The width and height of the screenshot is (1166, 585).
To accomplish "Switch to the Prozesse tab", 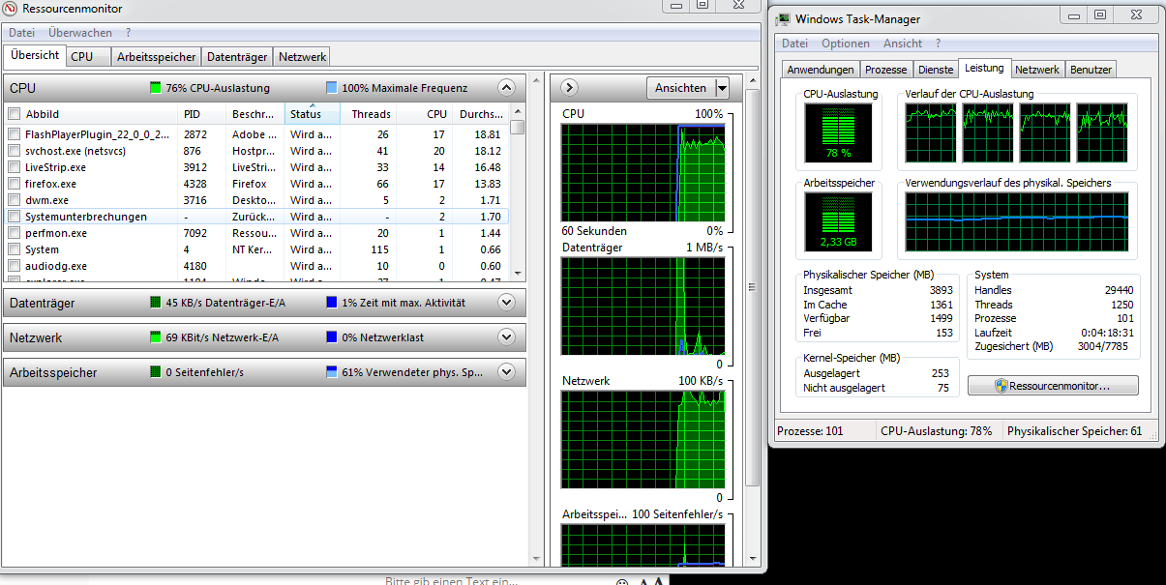I will (x=886, y=70).
